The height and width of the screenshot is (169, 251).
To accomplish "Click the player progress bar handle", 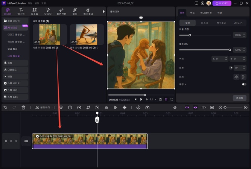I will pos(145,95).
